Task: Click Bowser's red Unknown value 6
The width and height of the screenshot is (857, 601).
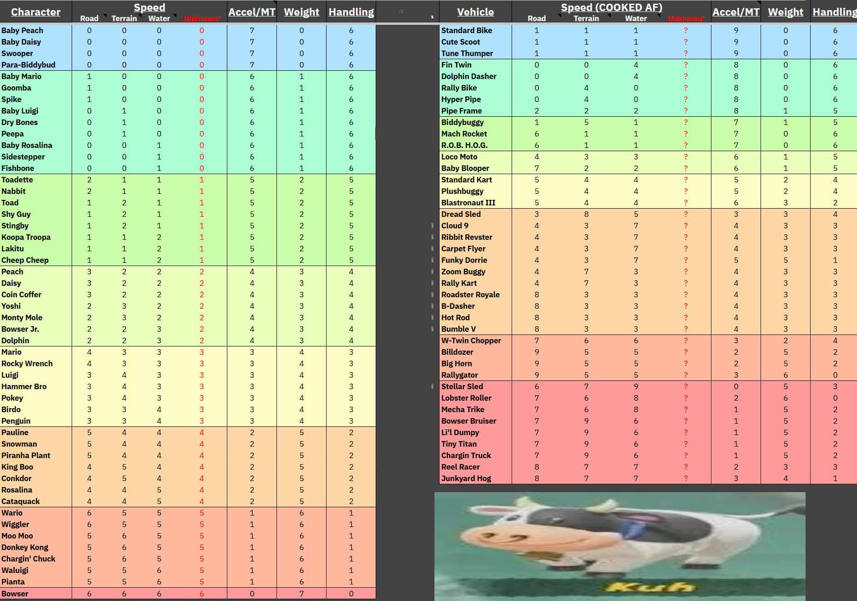Action: tap(202, 594)
